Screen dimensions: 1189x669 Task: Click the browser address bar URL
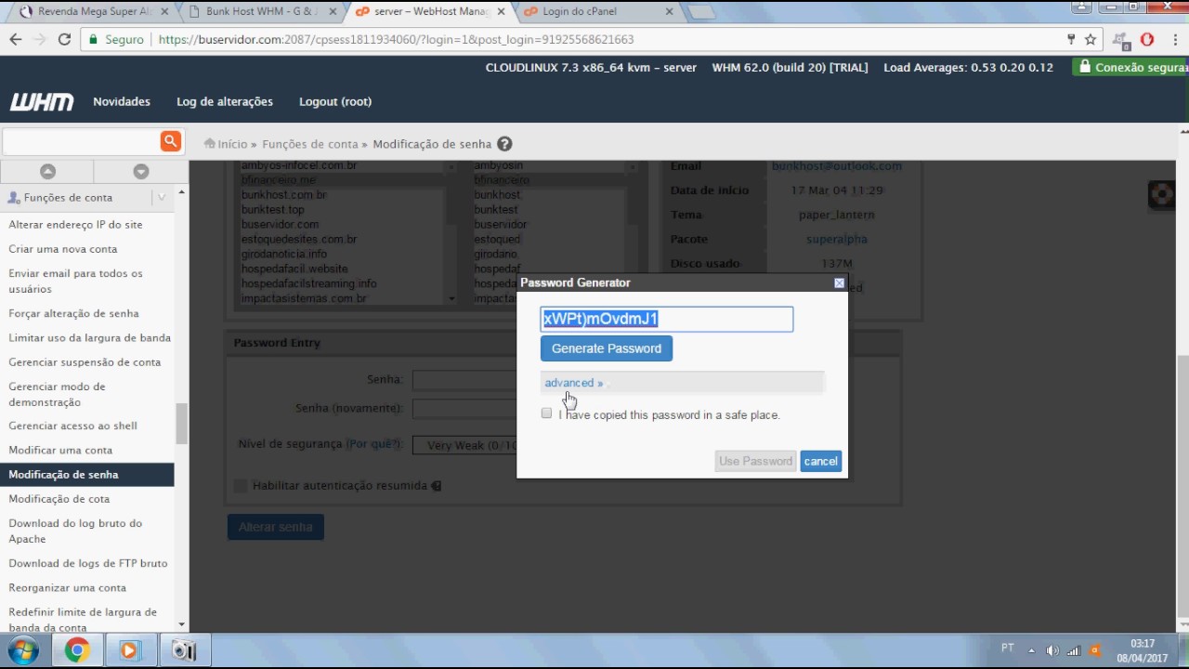click(x=396, y=40)
